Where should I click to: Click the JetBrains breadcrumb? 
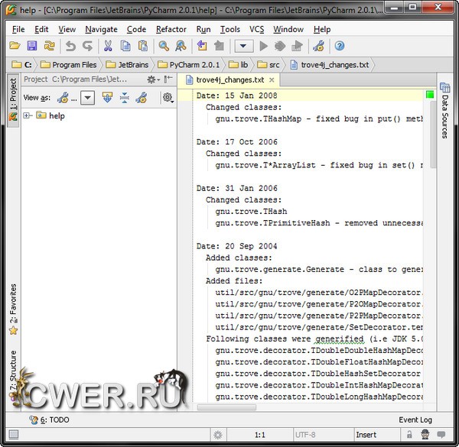pyautogui.click(x=127, y=65)
